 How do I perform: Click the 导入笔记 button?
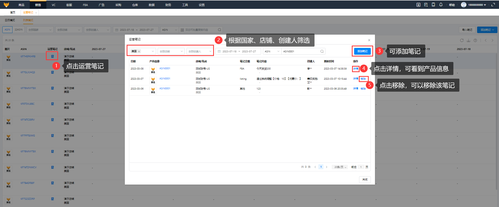click(x=467, y=30)
